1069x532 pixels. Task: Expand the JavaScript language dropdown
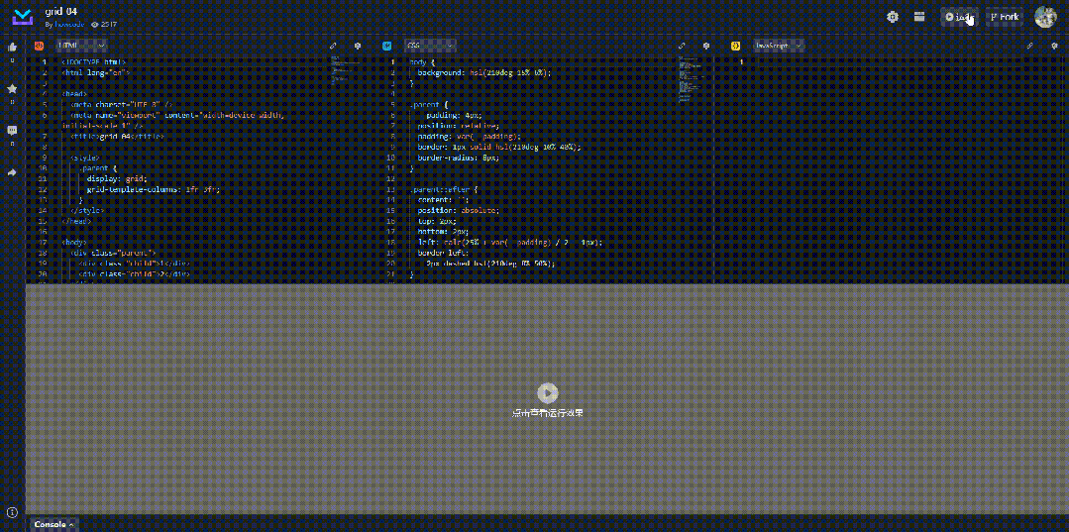(778, 46)
